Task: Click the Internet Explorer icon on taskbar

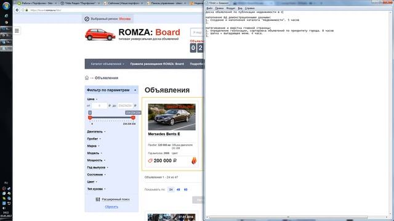Action: click(6, 15)
